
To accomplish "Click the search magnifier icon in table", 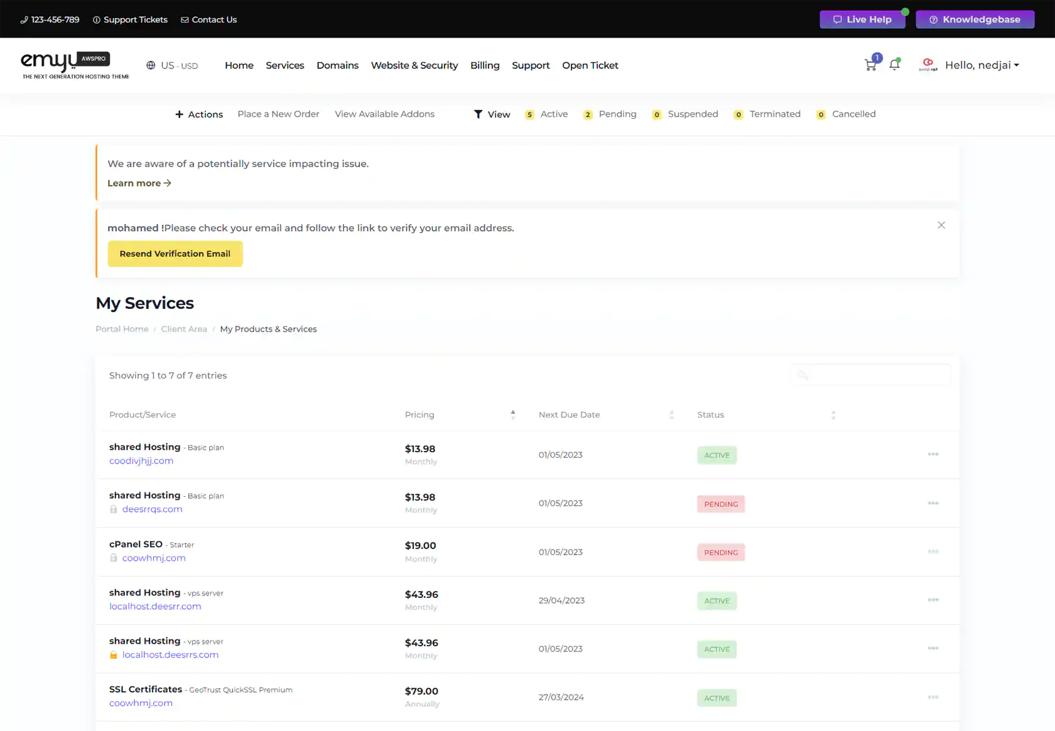I will pyautogui.click(x=803, y=375).
